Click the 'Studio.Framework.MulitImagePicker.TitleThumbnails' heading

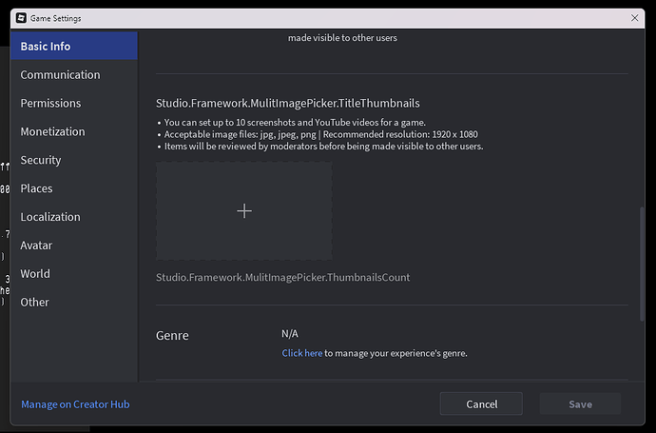pyautogui.click(x=288, y=104)
